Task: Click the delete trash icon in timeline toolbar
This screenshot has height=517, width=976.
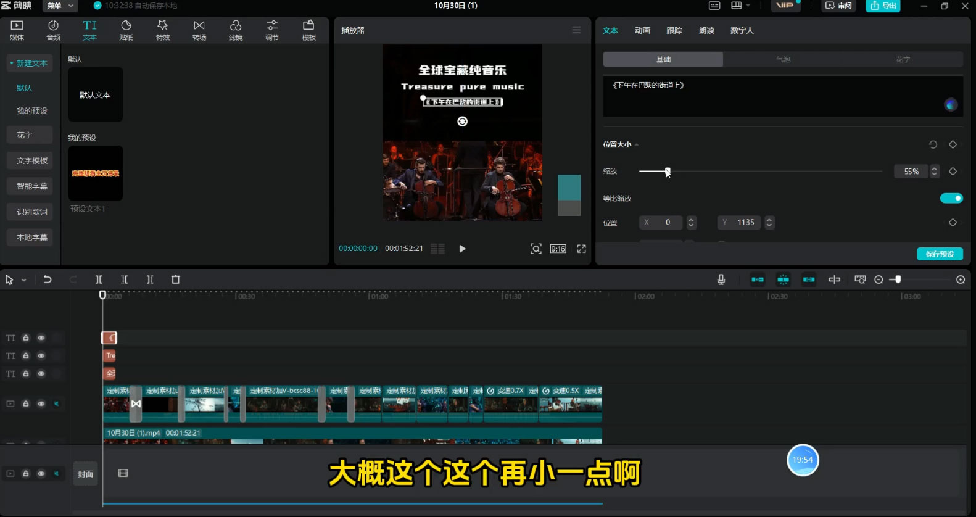Action: pos(175,279)
